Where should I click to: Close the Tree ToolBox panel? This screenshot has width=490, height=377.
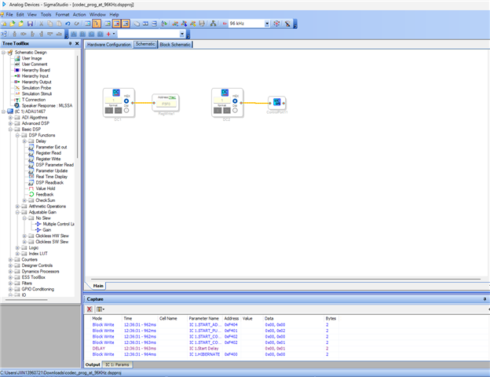tap(77, 43)
